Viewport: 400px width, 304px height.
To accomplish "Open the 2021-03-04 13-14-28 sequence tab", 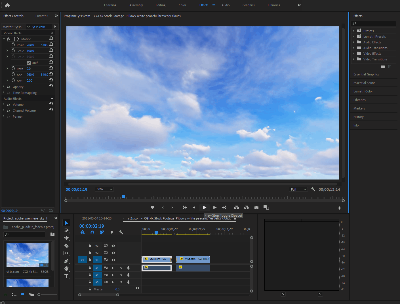I will [97, 218].
